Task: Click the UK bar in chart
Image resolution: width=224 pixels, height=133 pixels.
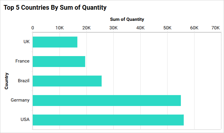Action: tap(55, 42)
